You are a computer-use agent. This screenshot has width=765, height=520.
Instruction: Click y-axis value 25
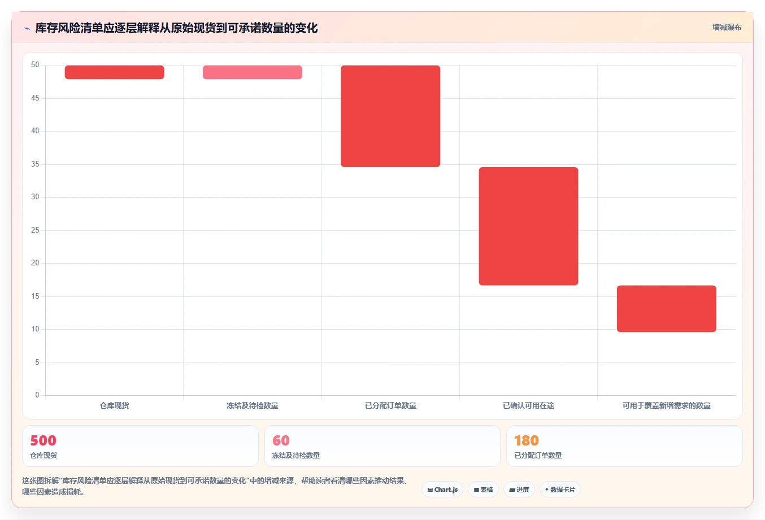coord(35,230)
